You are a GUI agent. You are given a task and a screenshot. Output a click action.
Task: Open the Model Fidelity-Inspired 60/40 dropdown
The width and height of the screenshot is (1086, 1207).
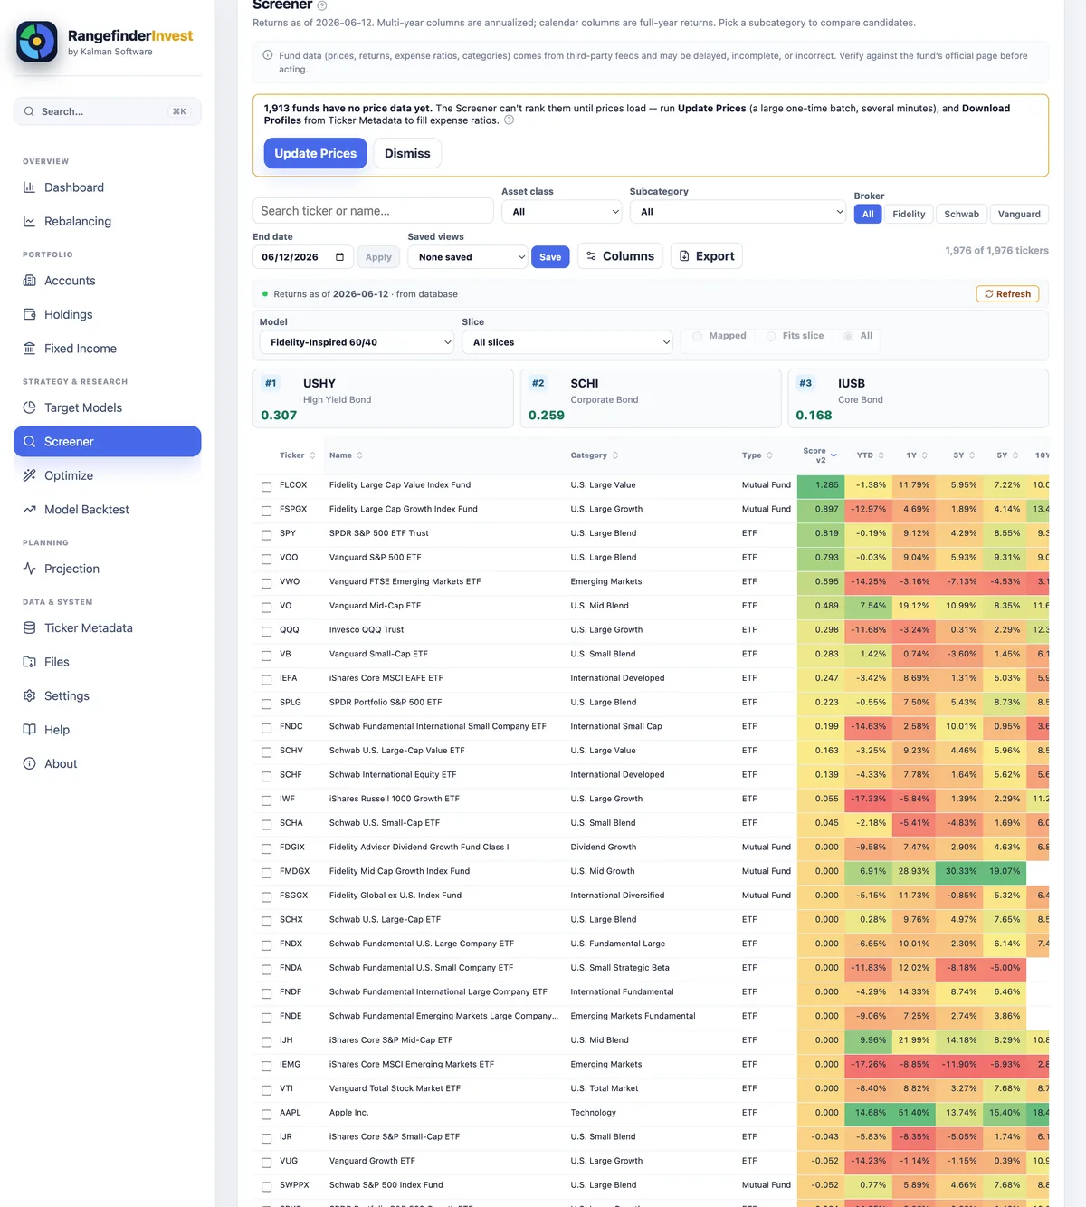click(357, 342)
